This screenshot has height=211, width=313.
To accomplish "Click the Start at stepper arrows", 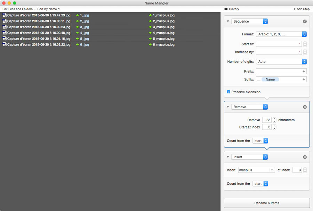I will point(305,44).
